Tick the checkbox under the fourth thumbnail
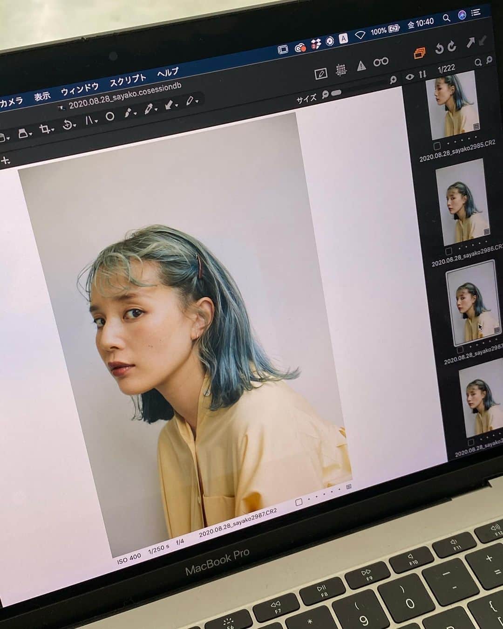The width and height of the screenshot is (503, 629). tap(471, 443)
